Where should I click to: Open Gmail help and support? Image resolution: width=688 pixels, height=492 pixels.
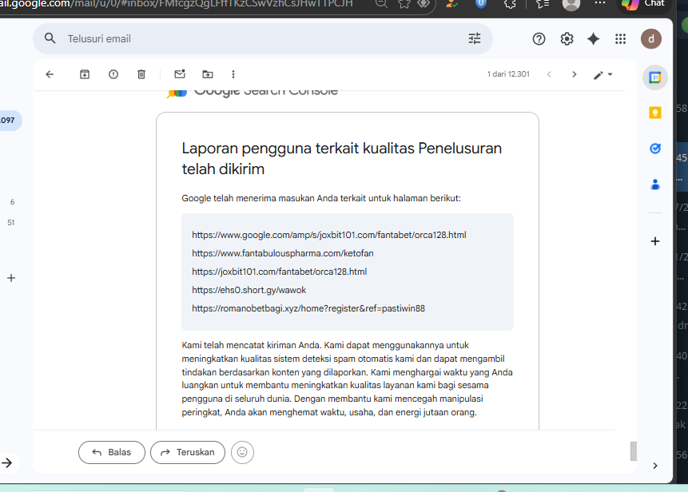(539, 39)
